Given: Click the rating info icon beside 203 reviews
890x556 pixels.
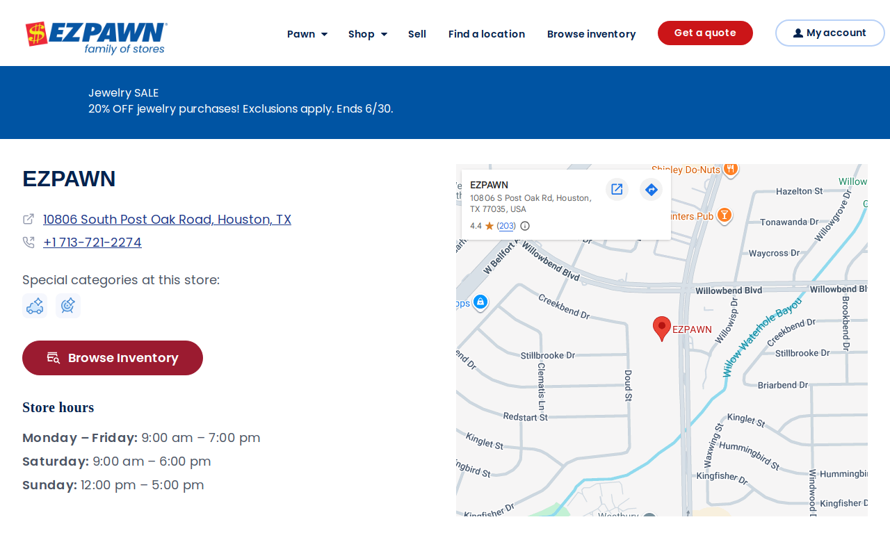Looking at the screenshot, I should 525,226.
